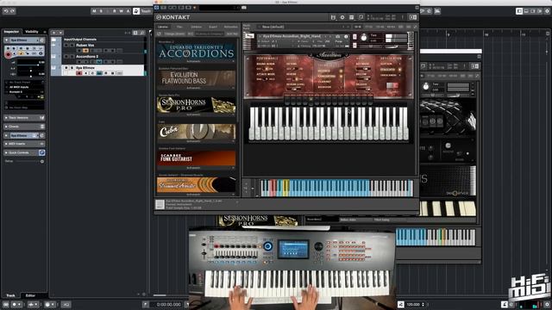Screen dimensions: 552x310
Task: Expand the Chords inspector section
Action: click(24, 127)
